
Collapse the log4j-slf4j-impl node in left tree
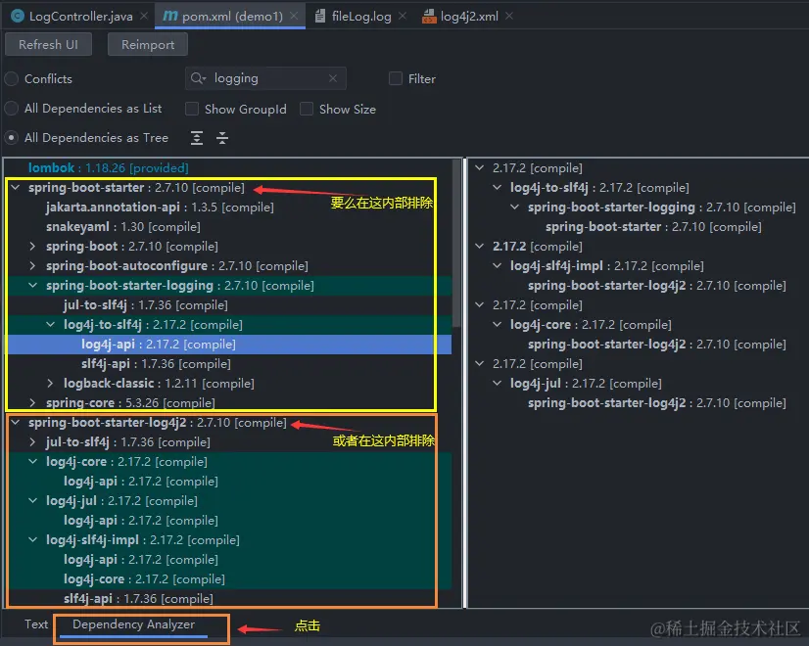33,540
